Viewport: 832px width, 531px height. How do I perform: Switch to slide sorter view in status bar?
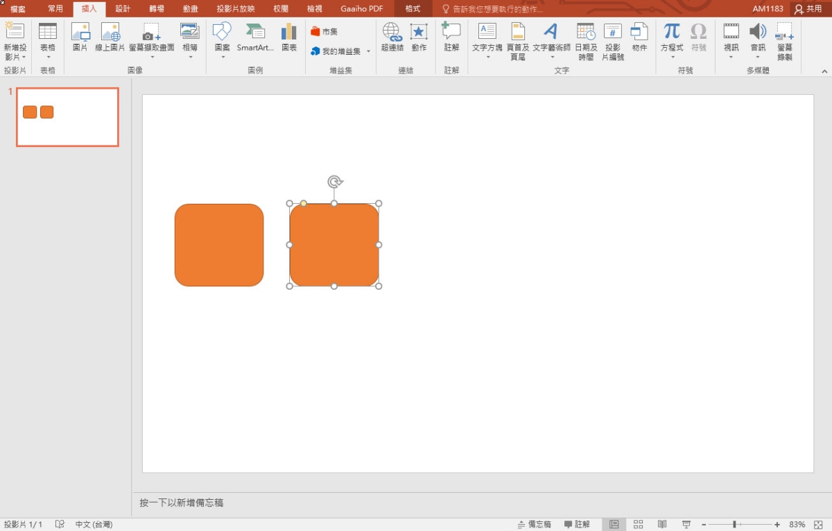pos(639,524)
